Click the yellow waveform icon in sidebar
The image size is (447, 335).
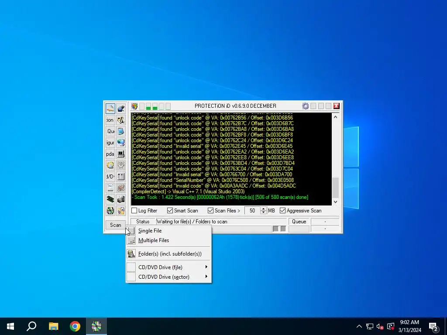(x=121, y=120)
